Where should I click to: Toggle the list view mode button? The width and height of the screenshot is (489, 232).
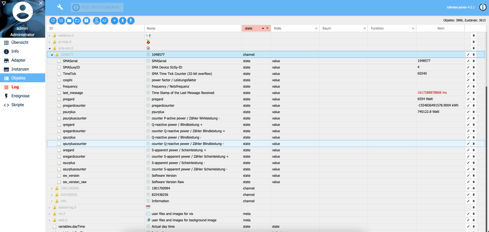61,21
